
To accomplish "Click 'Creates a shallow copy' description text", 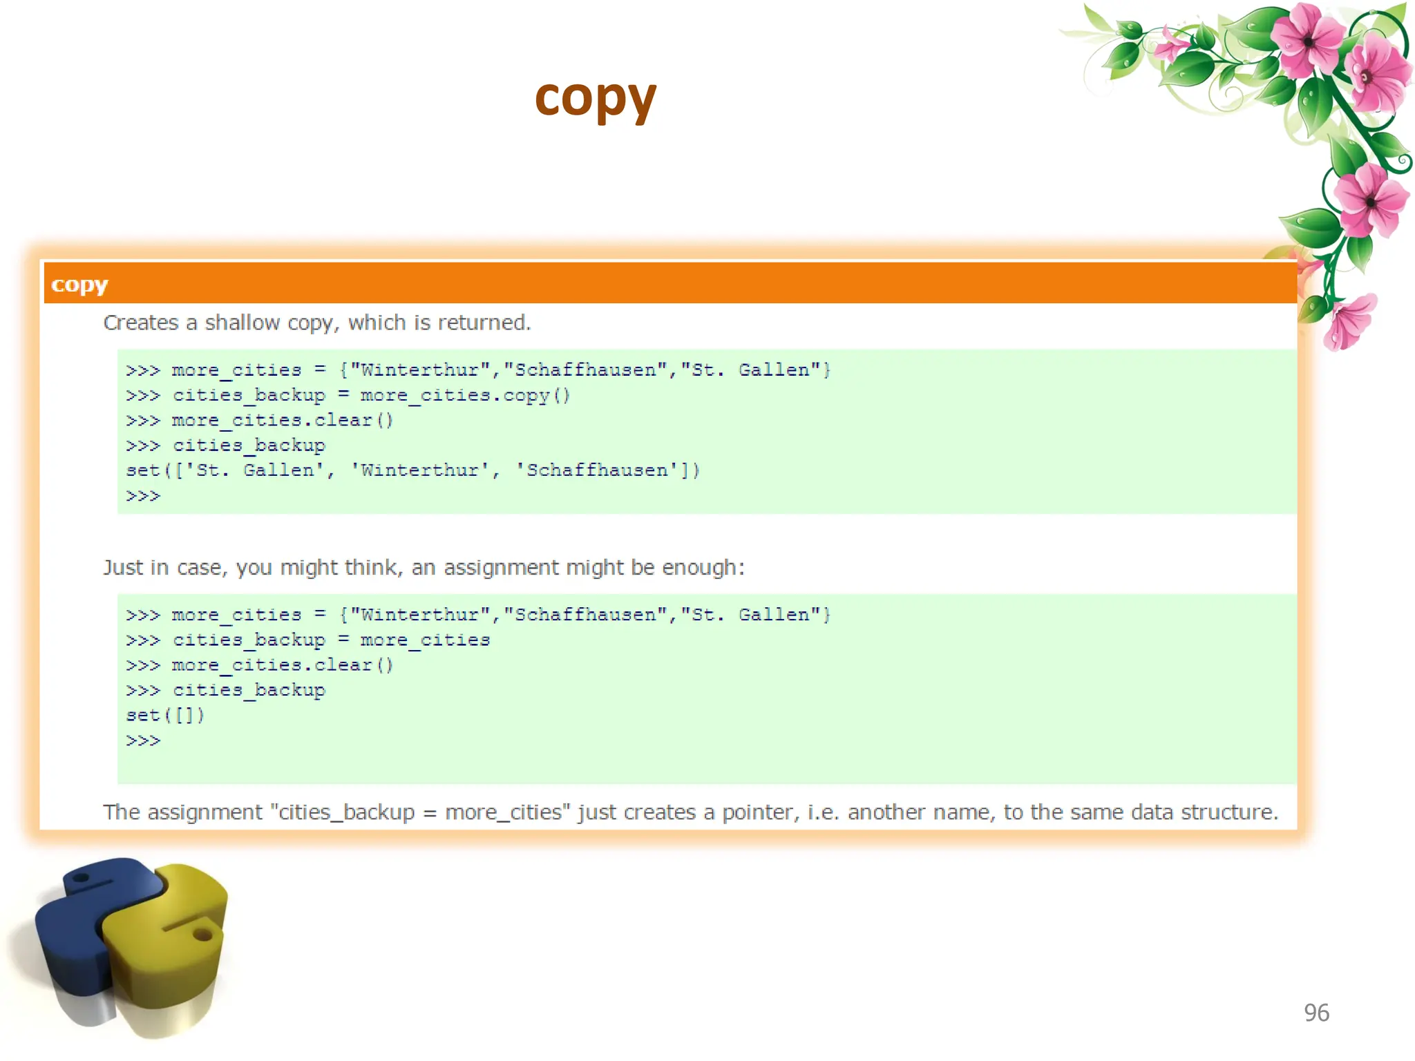I will pyautogui.click(x=316, y=323).
